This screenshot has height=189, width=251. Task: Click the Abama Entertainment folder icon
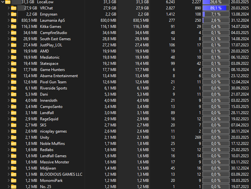(14, 76)
